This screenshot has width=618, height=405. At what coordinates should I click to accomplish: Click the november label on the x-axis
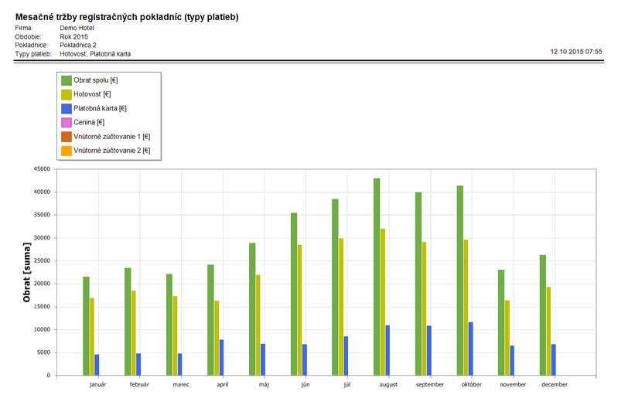[511, 383]
